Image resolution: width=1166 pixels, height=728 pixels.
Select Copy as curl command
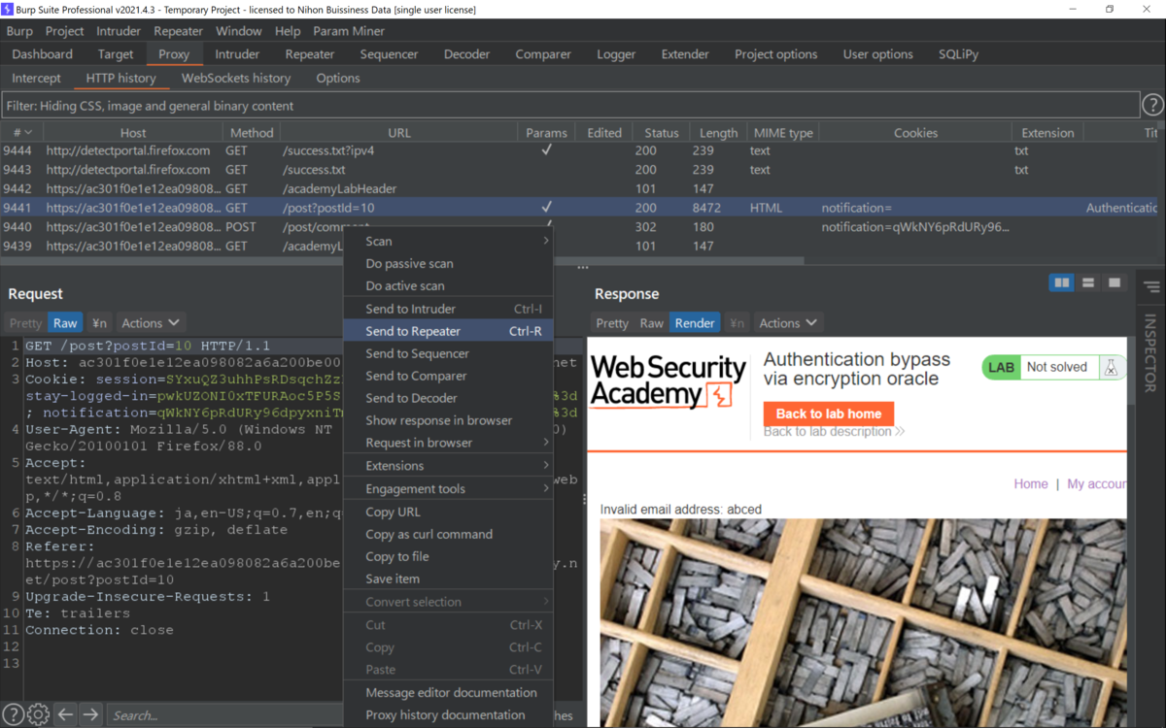tap(448, 534)
